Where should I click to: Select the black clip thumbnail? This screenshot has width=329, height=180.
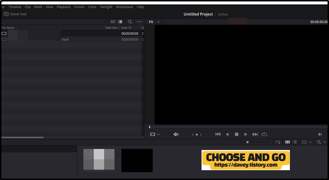137,160
